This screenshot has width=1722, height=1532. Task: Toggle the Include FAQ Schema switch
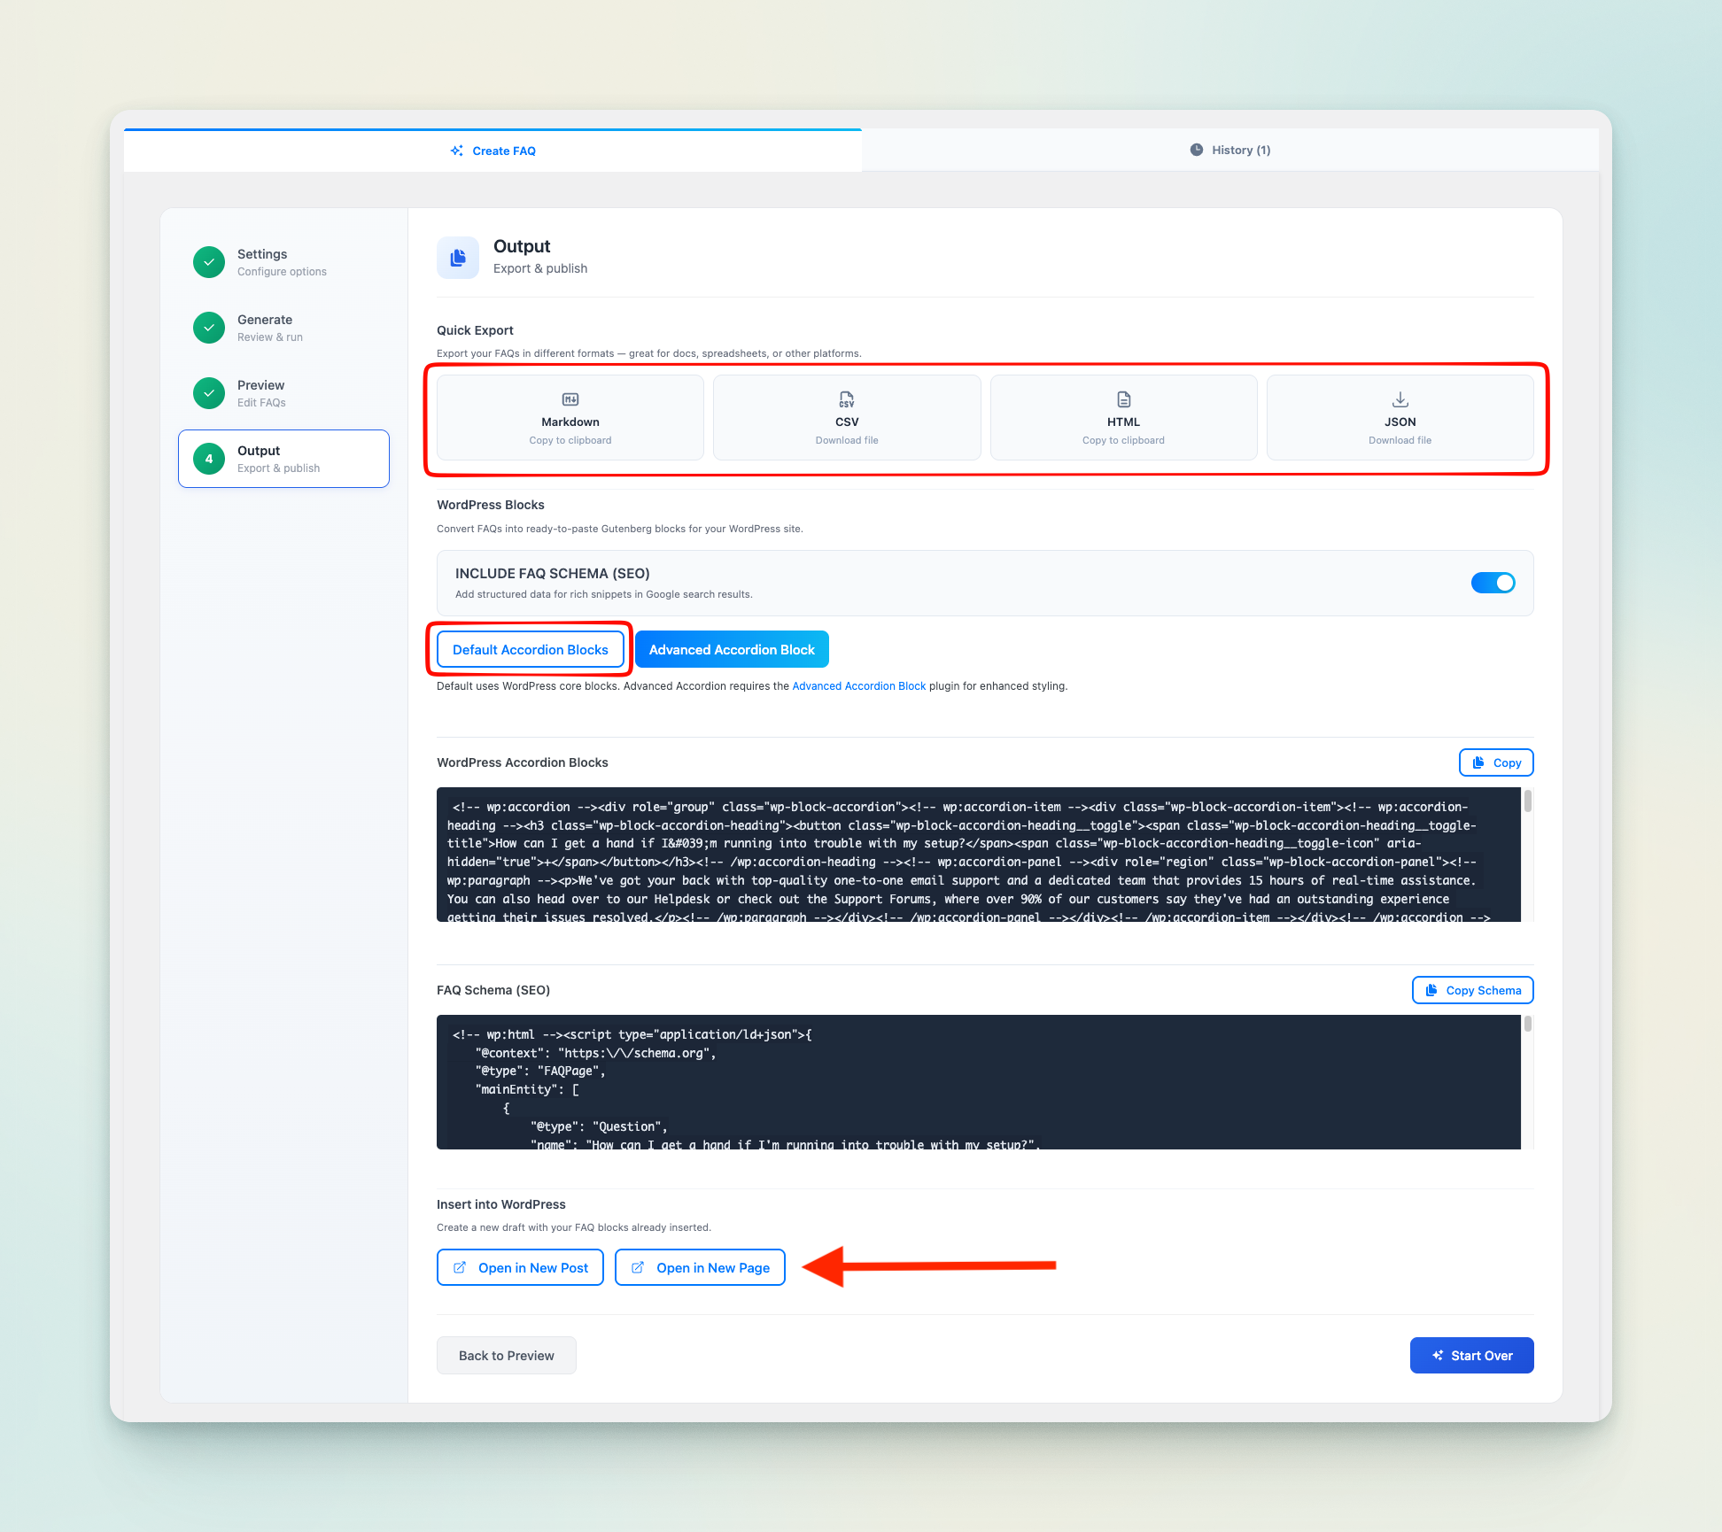coord(1493,583)
